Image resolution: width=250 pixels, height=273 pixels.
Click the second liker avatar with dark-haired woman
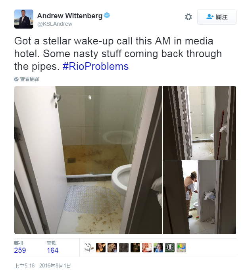tap(101, 248)
